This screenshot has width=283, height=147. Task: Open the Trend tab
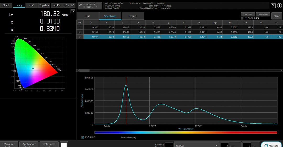pos(133,16)
